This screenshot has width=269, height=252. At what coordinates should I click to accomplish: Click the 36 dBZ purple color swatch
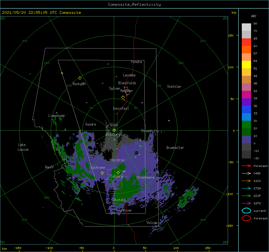(246, 102)
